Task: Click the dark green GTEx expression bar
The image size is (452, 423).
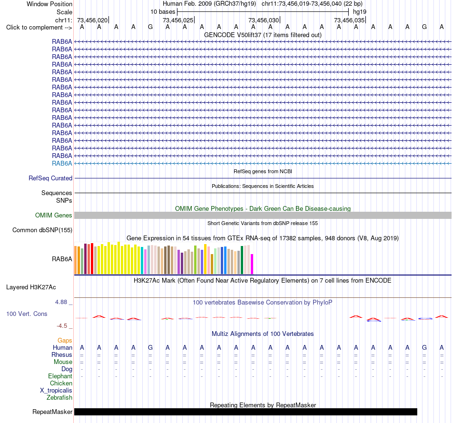Action: (x=242, y=260)
